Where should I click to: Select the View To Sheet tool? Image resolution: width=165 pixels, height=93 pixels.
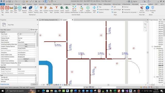(81, 10)
